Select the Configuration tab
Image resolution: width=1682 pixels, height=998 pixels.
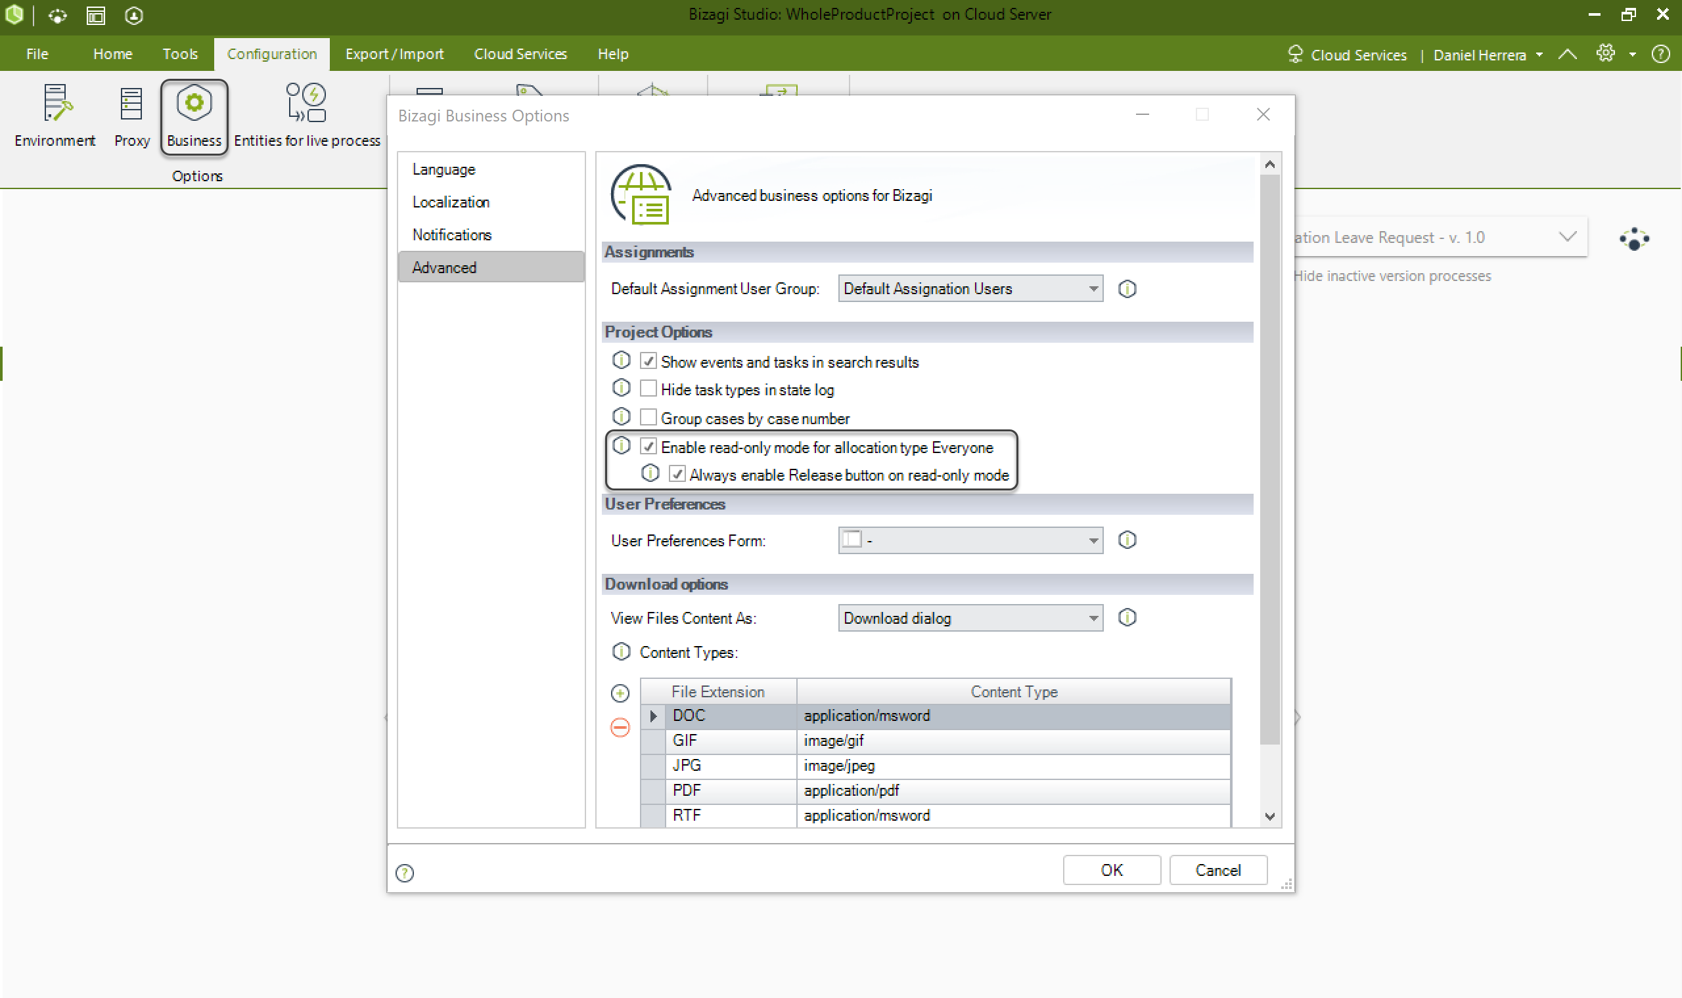(x=271, y=54)
